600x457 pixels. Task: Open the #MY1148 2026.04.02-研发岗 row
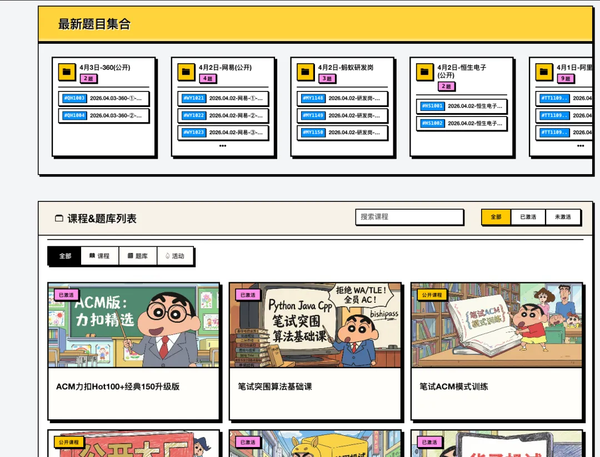342,98
